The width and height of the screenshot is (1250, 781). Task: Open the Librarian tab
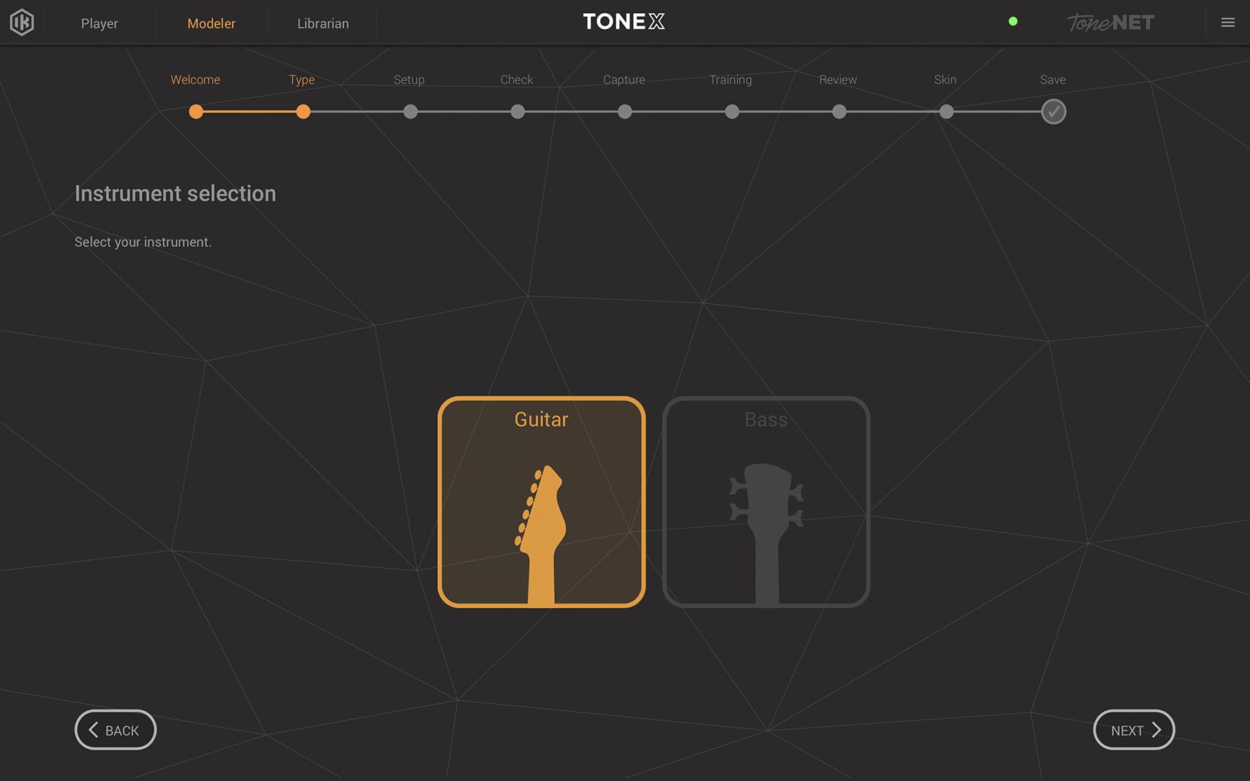point(322,23)
